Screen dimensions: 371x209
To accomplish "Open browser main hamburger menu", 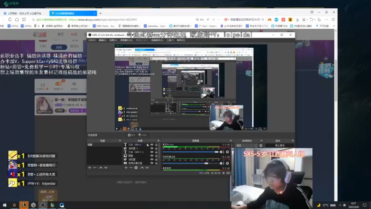I will coord(333,20).
